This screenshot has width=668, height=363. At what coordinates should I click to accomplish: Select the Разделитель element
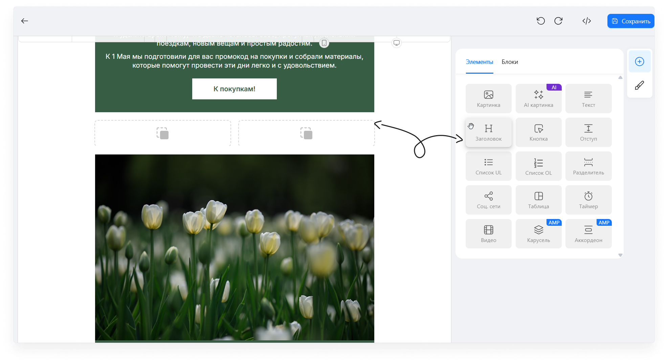[588, 166]
